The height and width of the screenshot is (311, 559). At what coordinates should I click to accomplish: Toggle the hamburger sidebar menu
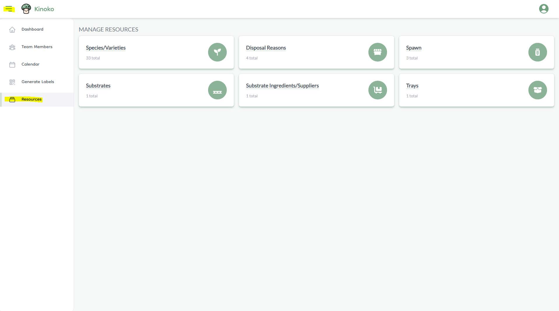9,9
